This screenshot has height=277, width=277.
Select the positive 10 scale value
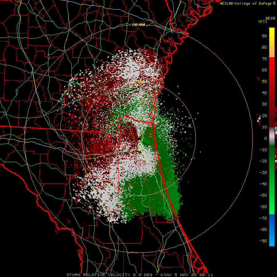(264, 127)
